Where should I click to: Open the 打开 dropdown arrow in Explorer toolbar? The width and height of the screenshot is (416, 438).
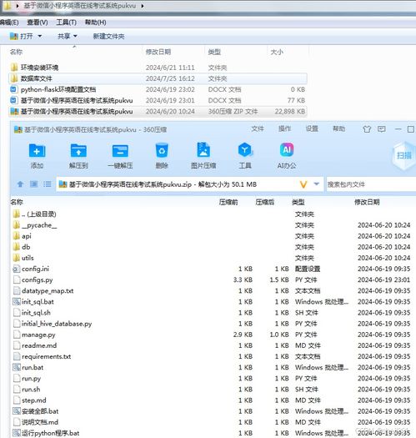tap(40, 37)
